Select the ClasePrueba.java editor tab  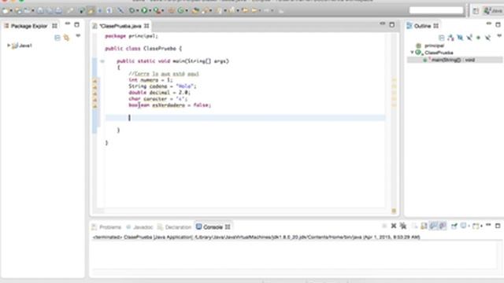120,26
